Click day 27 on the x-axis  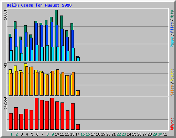coord(144,134)
